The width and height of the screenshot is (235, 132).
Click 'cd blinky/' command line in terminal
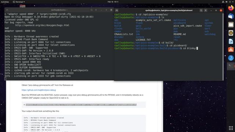coord(189,48)
